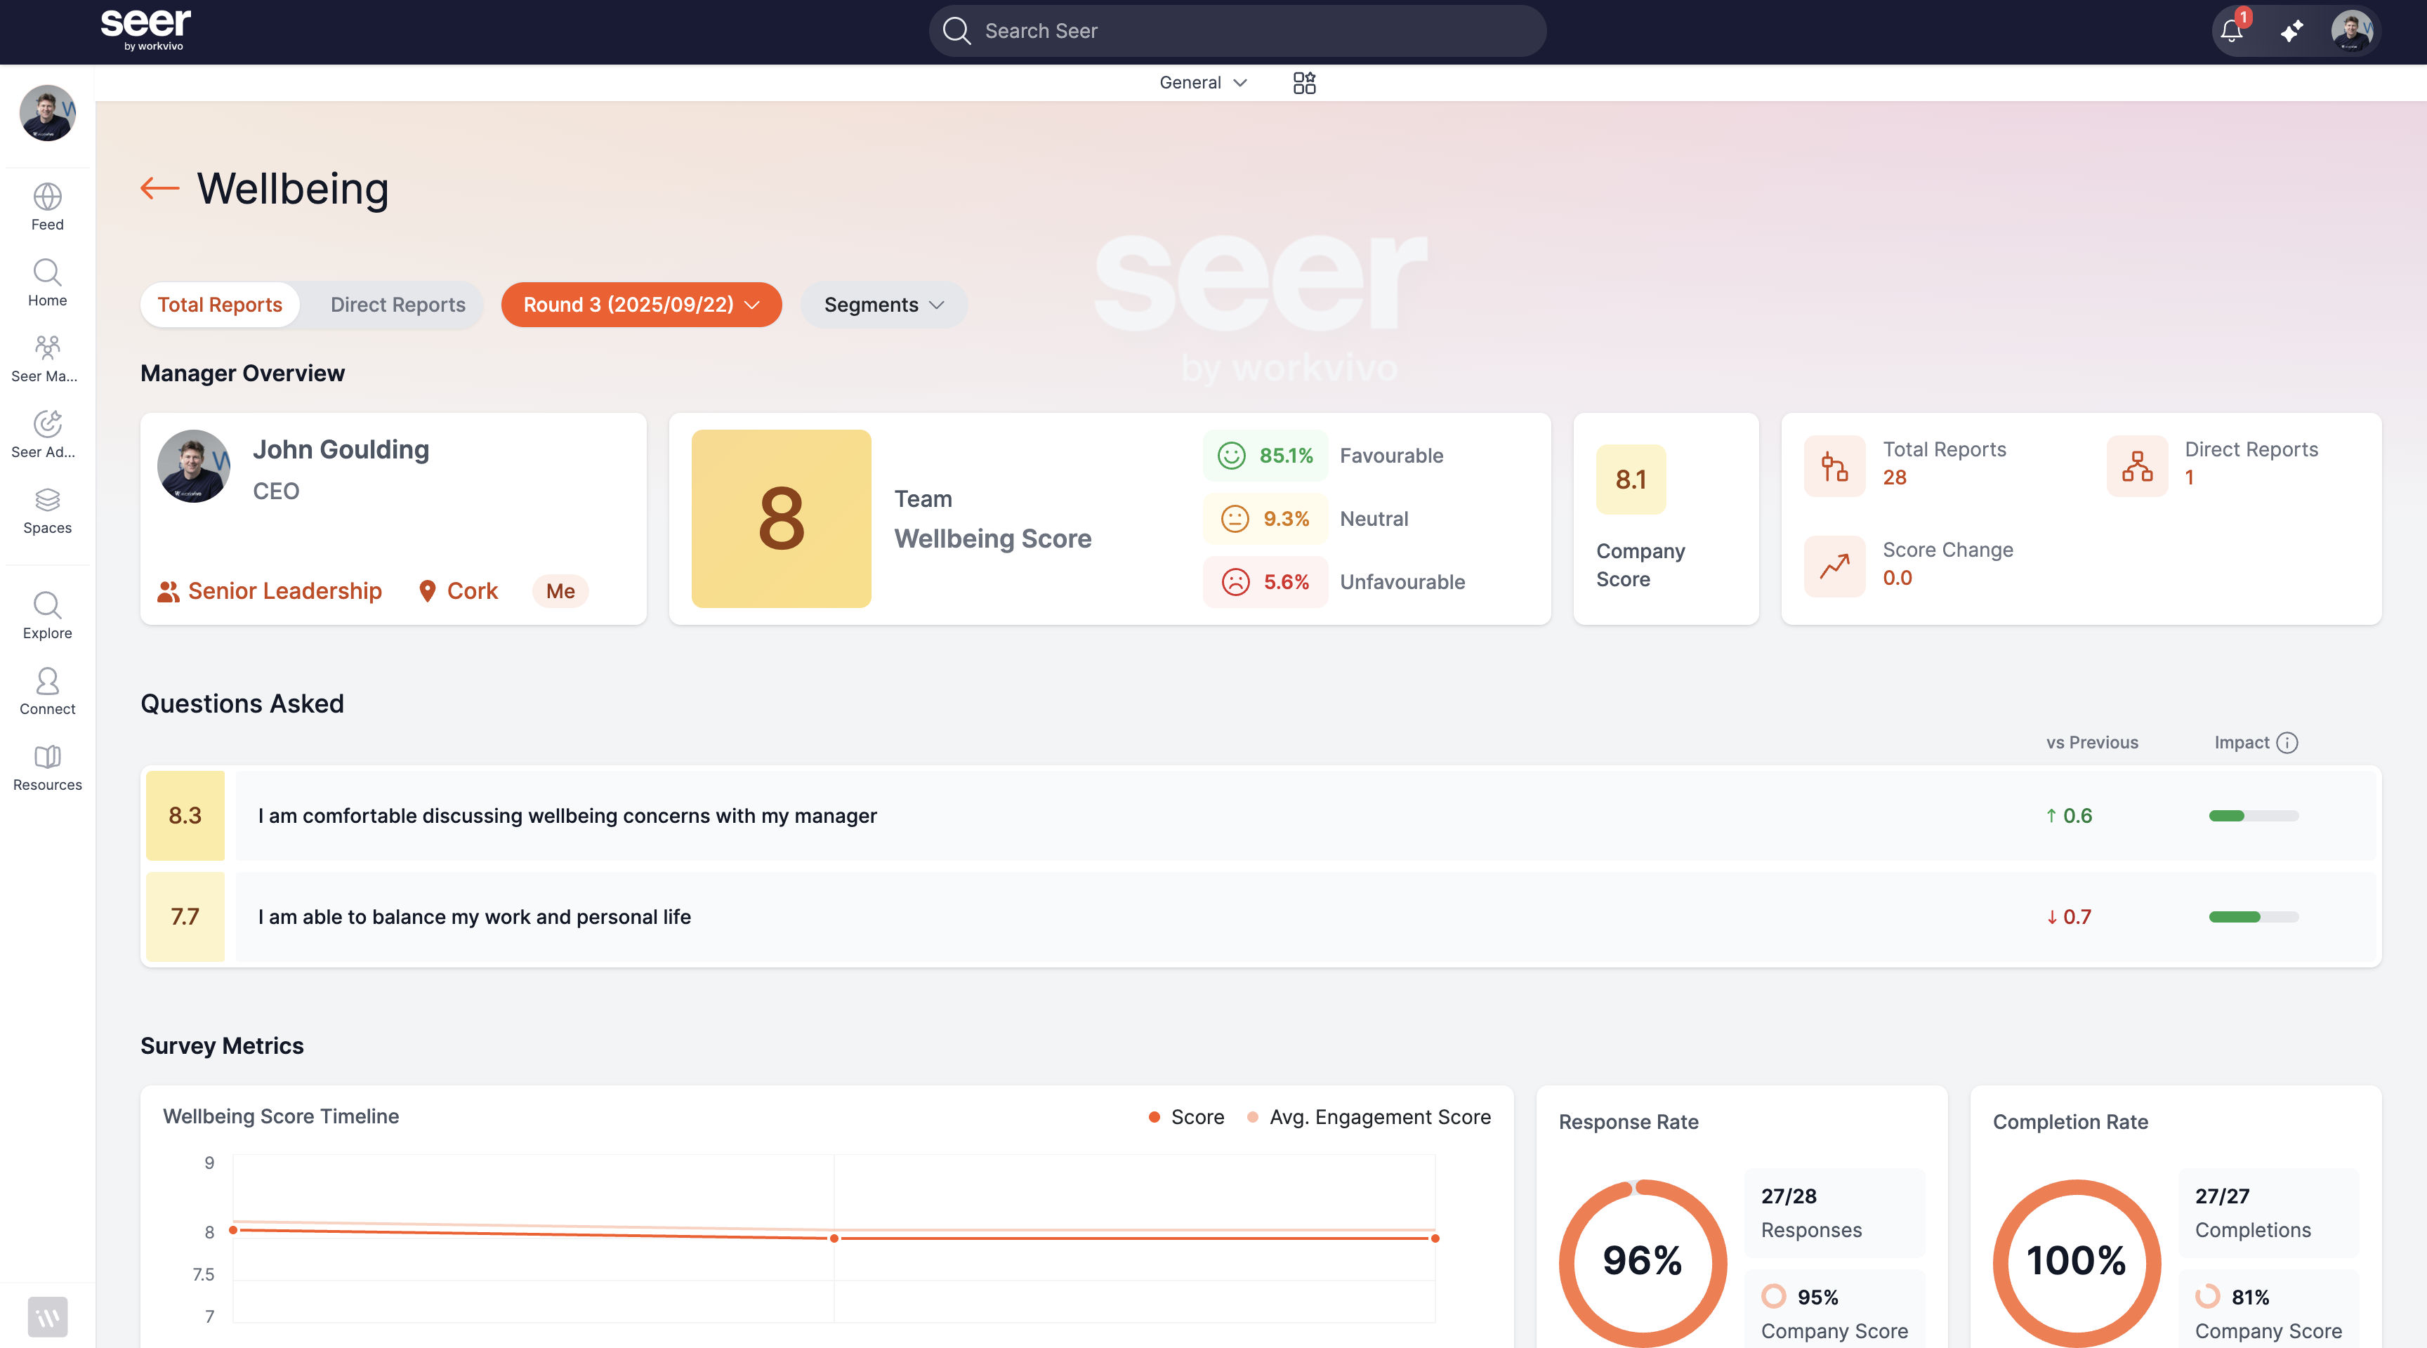The image size is (2427, 1348).
Task: Open Explore in the sidebar
Action: pos(47,615)
